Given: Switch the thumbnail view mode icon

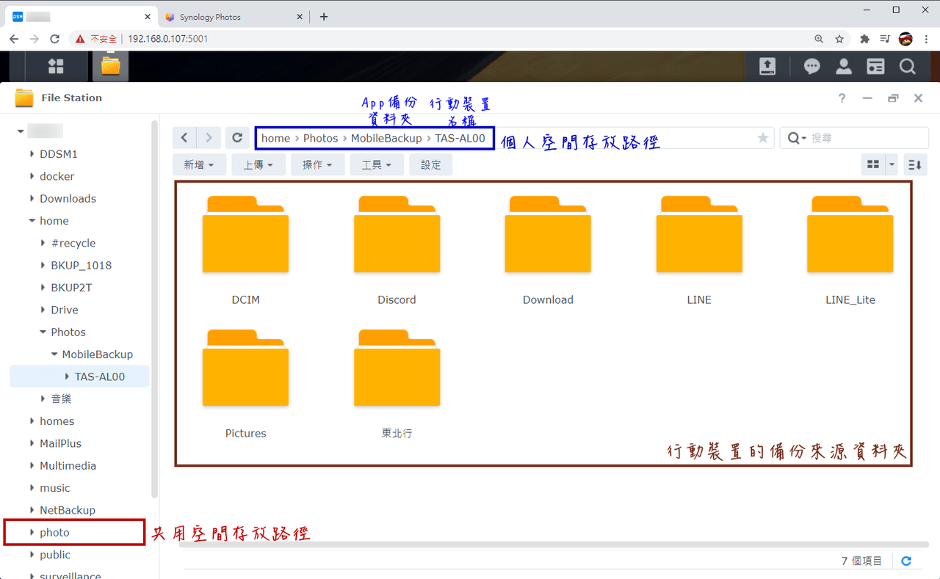Looking at the screenshot, I should click(873, 164).
